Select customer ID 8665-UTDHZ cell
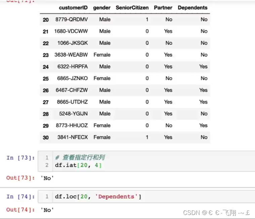This screenshot has width=255, height=219. (x=72, y=102)
